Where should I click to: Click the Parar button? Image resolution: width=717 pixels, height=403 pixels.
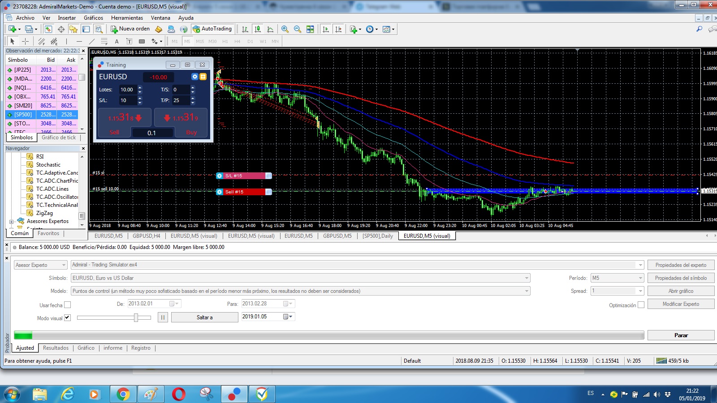(681, 335)
